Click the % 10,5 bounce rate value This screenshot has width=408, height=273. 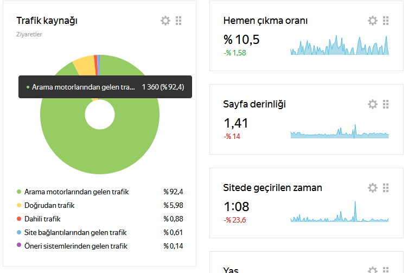[x=241, y=40]
